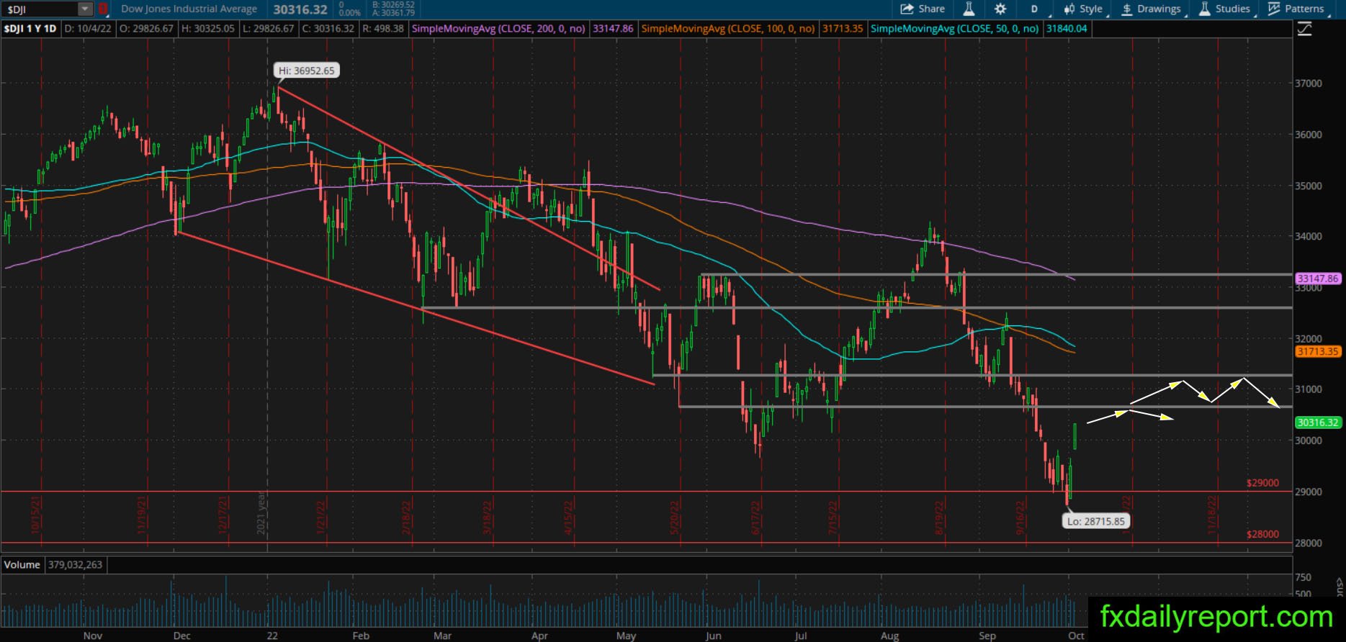This screenshot has height=642, width=1346.
Task: Open the Style menu
Action: pos(1084,9)
